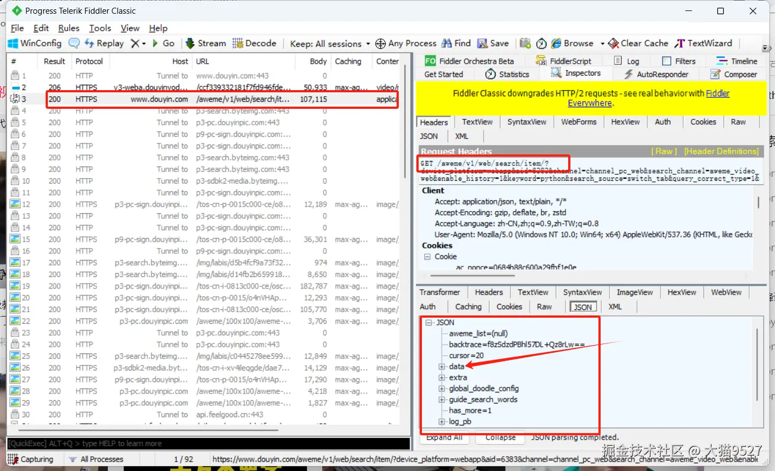
Task: Replay the selected session
Action: [103, 43]
